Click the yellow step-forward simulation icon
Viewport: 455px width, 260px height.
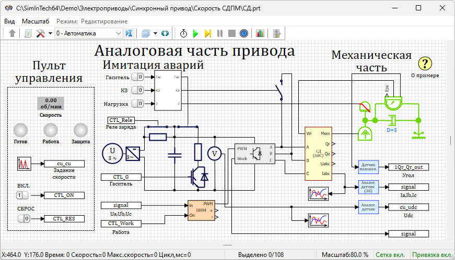(x=207, y=33)
